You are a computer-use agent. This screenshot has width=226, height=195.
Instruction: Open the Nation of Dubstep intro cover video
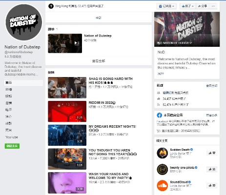point(187,29)
